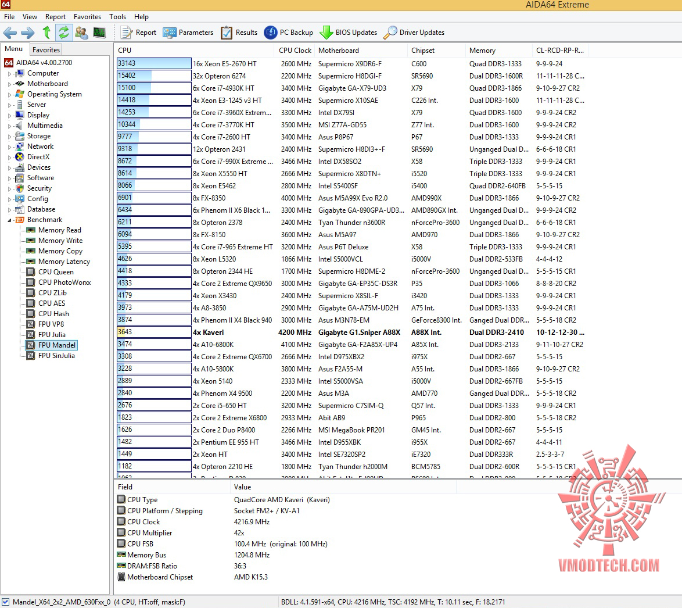682x608 pixels.
Task: Sort by the CL-RCD-RP-R column header
Action: point(561,51)
